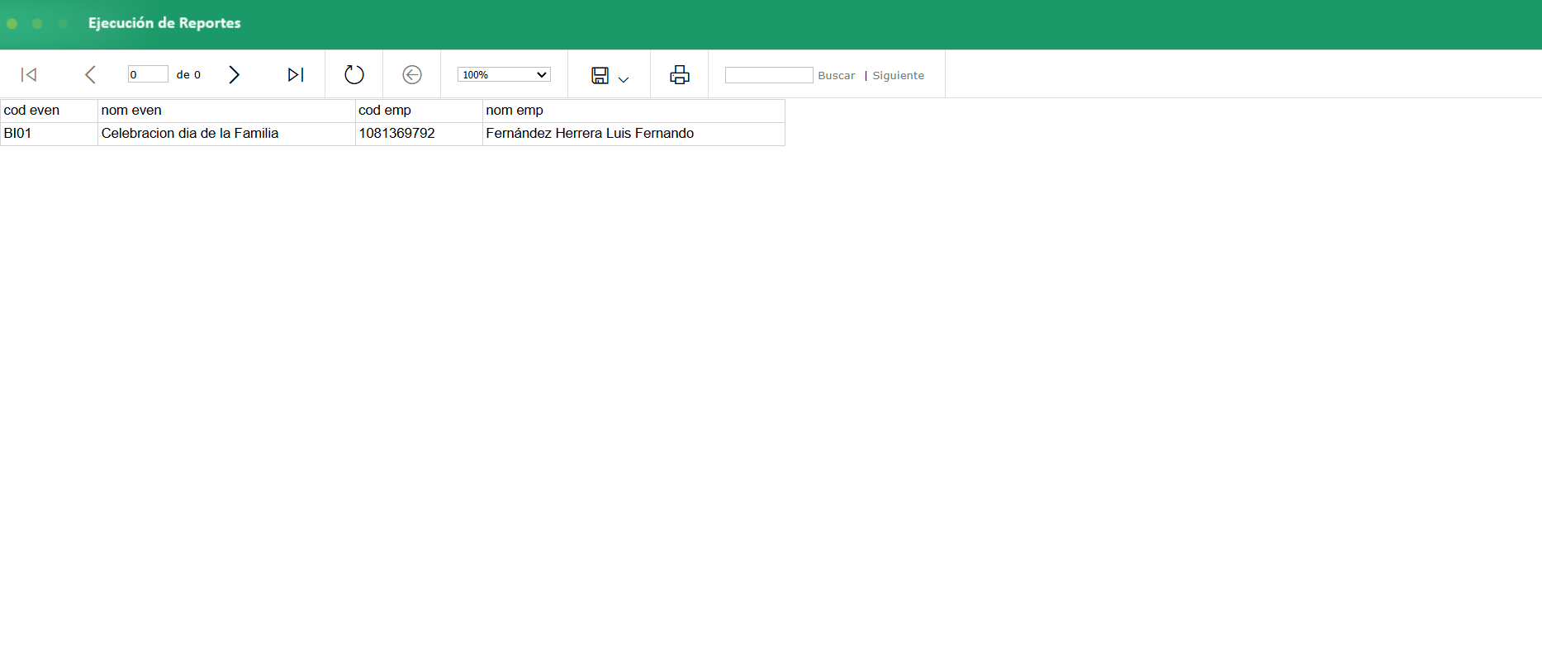The height and width of the screenshot is (666, 1542).
Task: Focus the search text field
Action: 769,75
